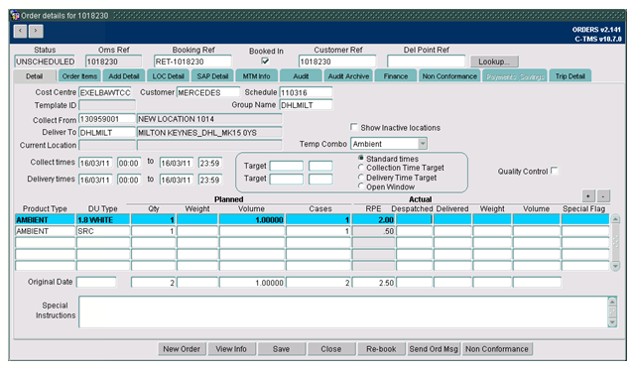Click the Customer Ref field
The width and height of the screenshot is (632, 369).
coord(337,61)
